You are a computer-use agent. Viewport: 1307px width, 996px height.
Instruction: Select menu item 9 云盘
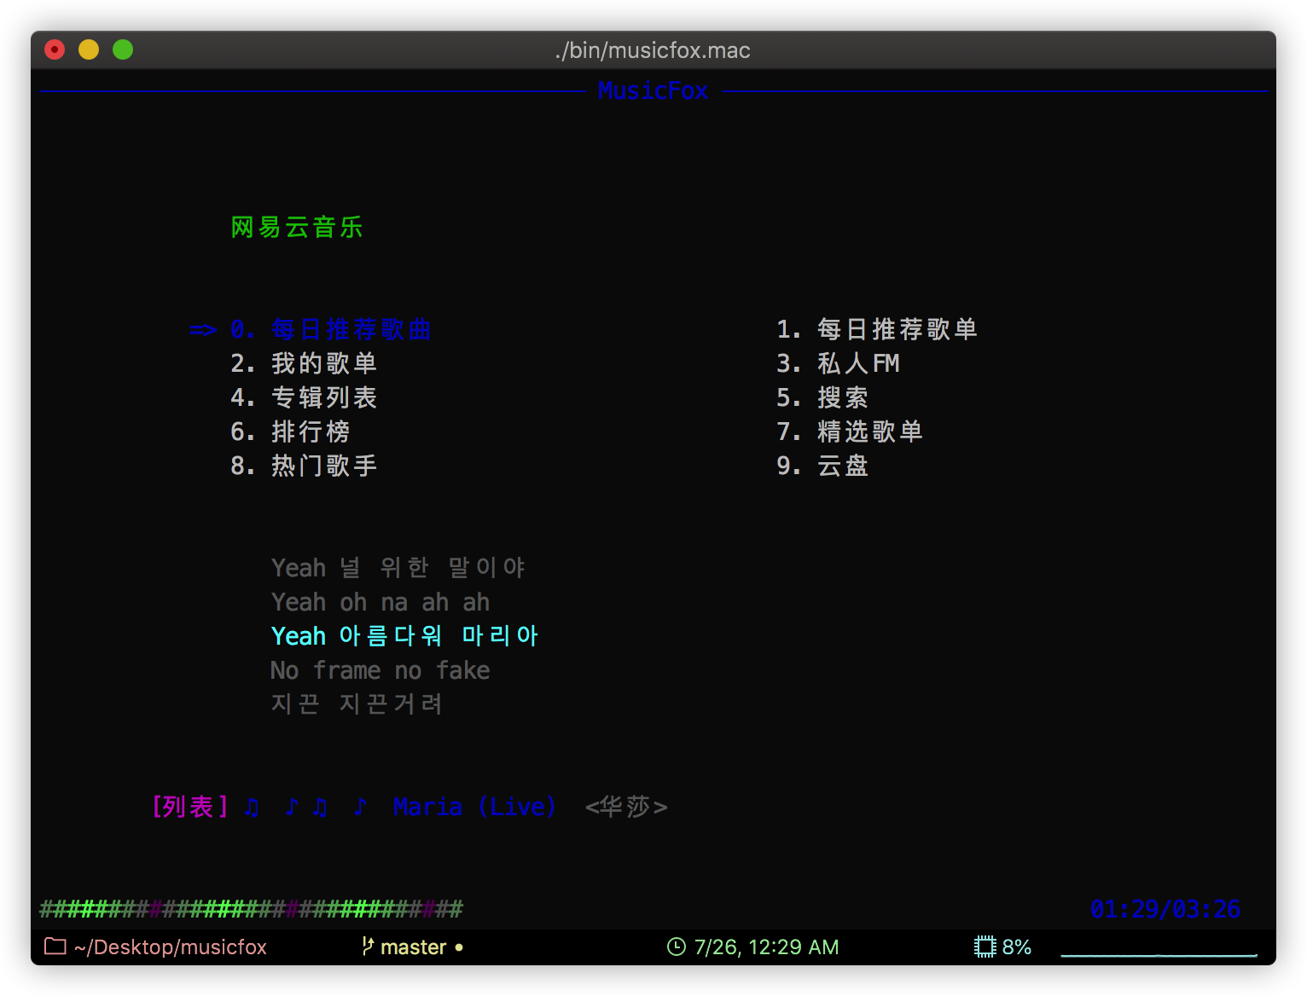pyautogui.click(x=822, y=466)
